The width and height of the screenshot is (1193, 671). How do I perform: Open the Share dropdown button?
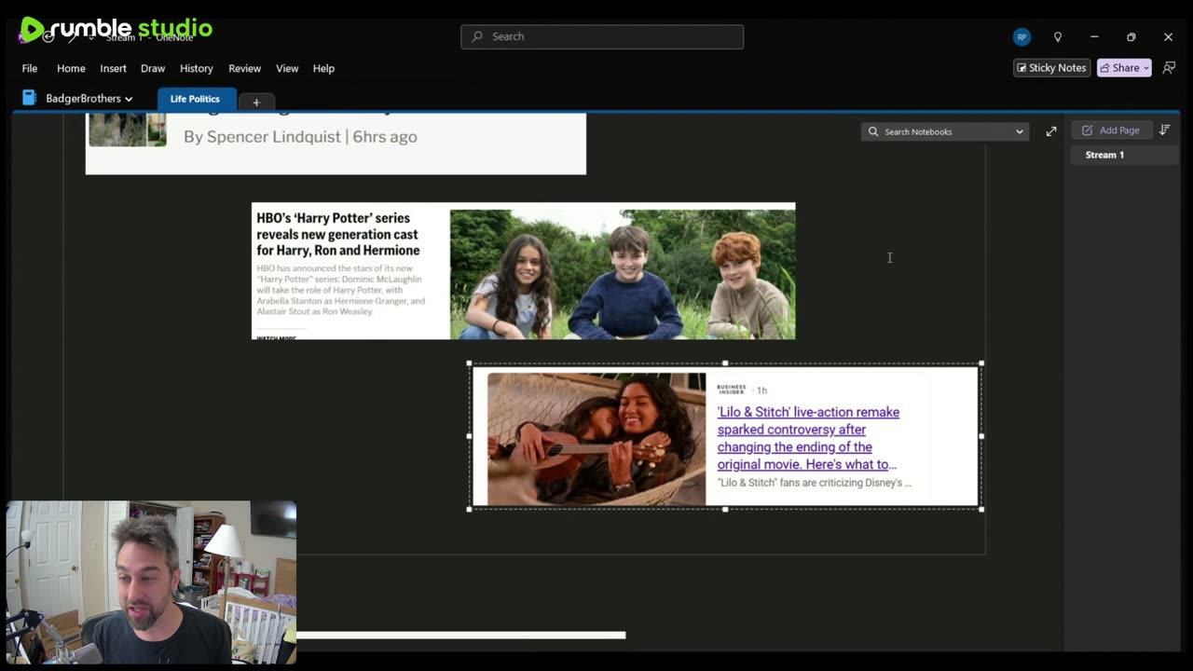pyautogui.click(x=1124, y=68)
